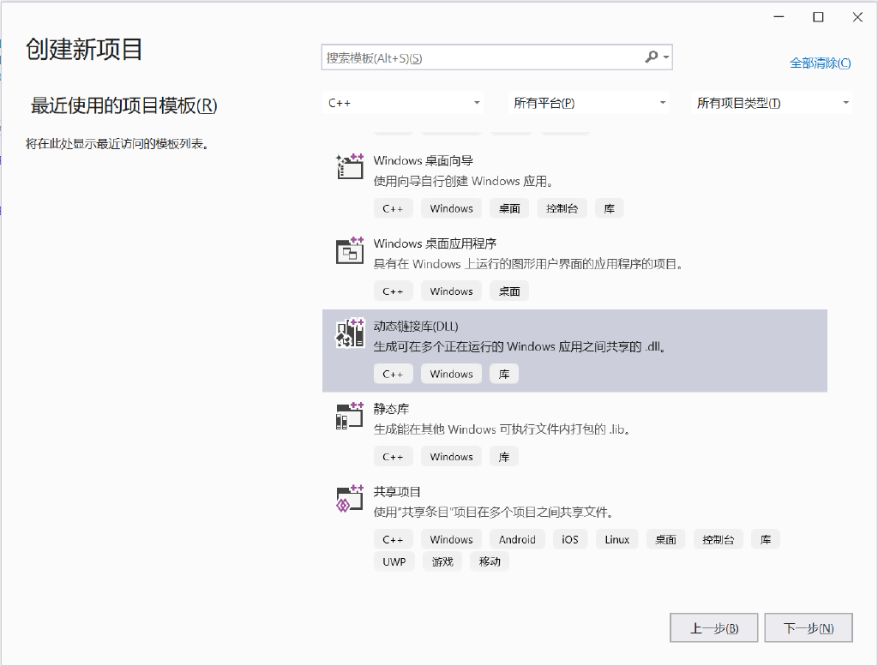
Task: Select the 动态链接库(DLL) template icon
Action: click(x=349, y=333)
